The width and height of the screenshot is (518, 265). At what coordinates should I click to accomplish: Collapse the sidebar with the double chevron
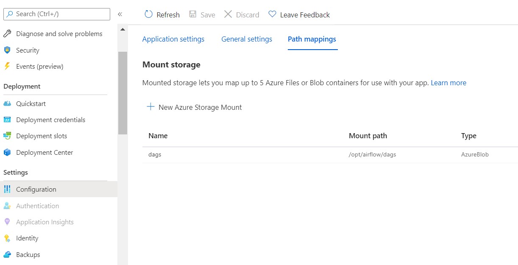(120, 14)
